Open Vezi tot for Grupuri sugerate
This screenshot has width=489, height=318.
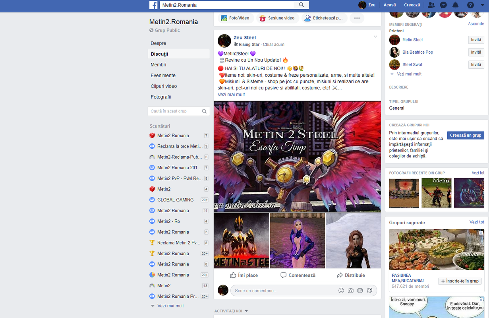tap(477, 222)
